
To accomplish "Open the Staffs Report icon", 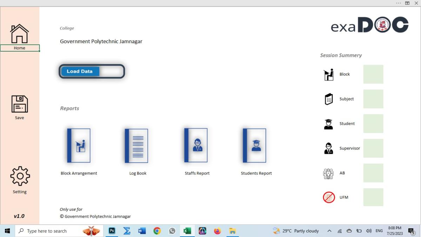I will (x=196, y=145).
